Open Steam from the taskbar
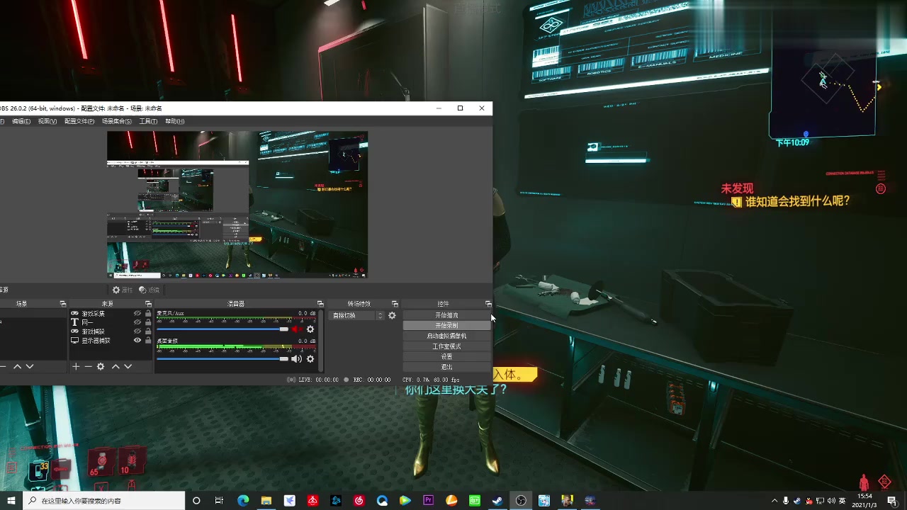 tap(498, 501)
